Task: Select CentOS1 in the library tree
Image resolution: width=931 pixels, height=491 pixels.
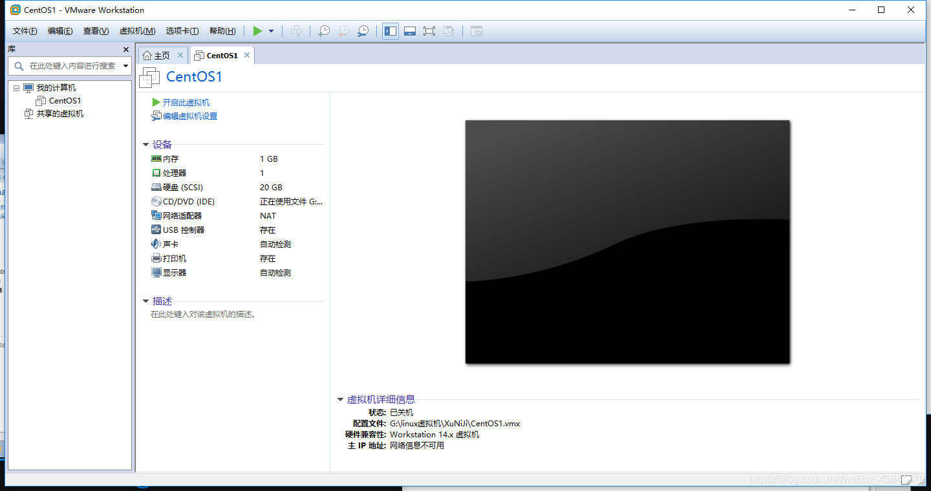Action: coord(65,101)
